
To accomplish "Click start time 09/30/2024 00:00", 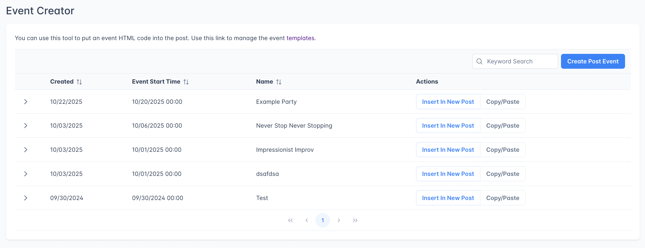I will coord(158,198).
